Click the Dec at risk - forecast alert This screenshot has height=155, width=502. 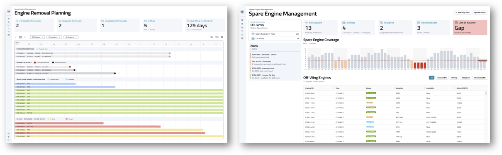click(275, 63)
